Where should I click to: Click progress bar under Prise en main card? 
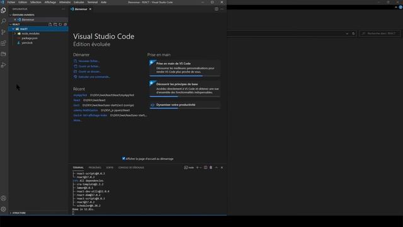(184, 76)
